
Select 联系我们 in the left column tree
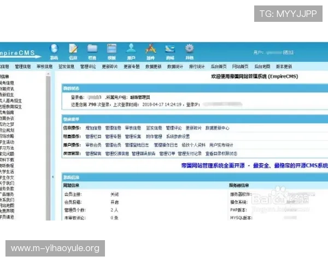tap(7, 200)
